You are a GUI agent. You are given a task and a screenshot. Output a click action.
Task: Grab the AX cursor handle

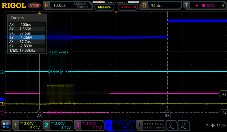click(x=39, y=114)
